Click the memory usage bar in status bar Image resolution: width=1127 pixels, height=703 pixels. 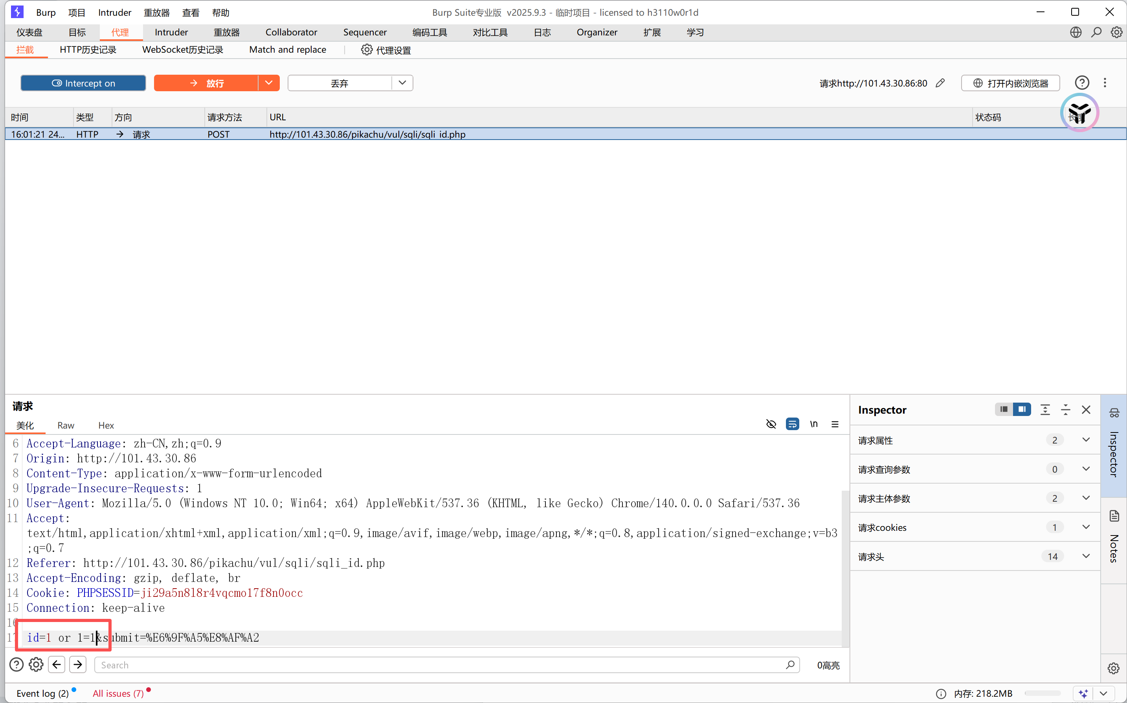click(x=1042, y=694)
